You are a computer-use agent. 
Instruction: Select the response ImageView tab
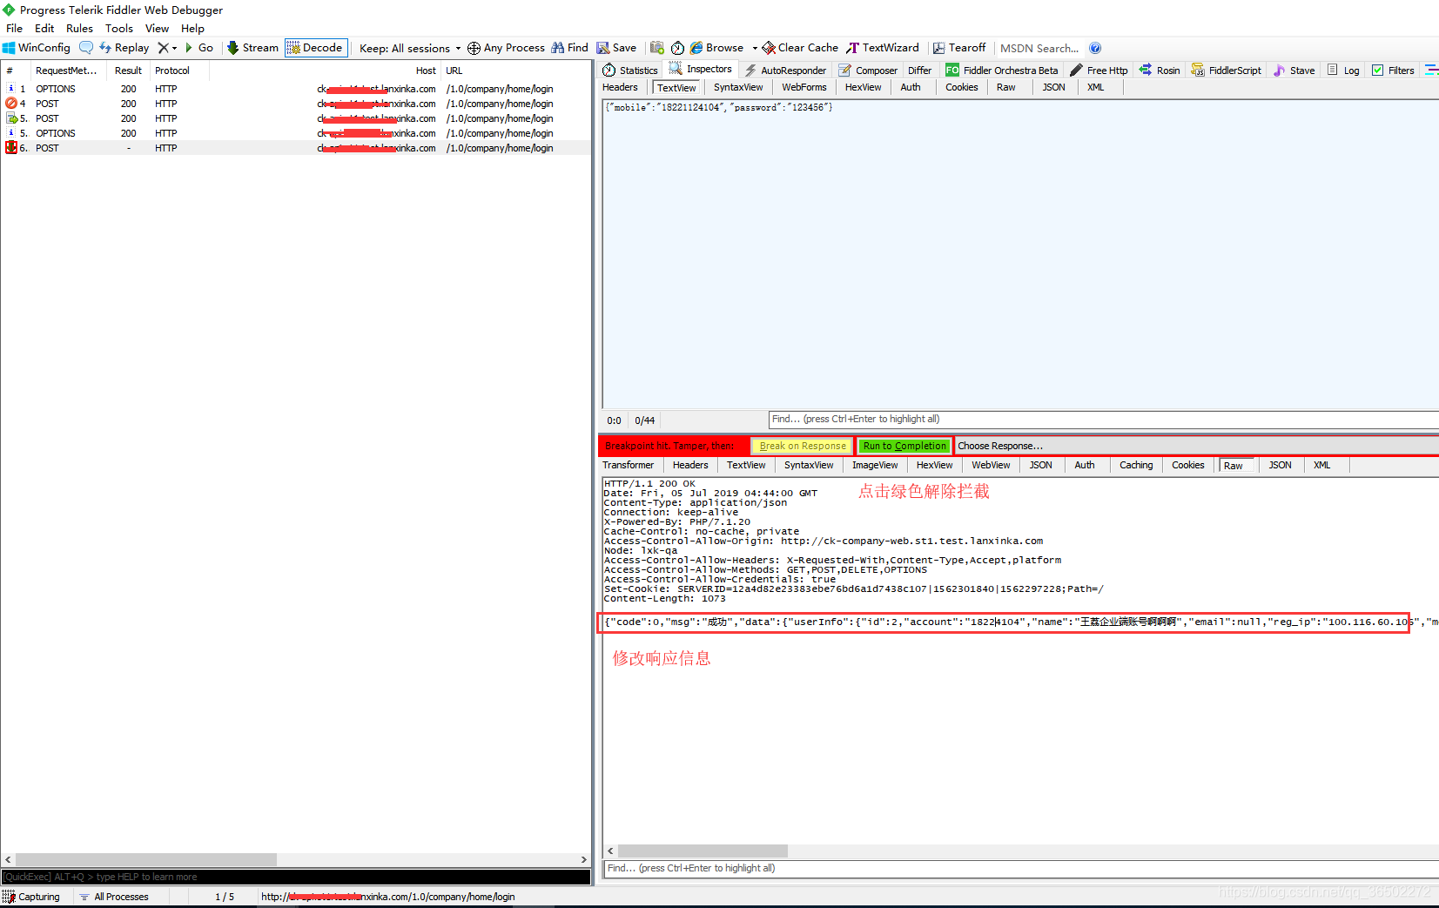tap(875, 465)
